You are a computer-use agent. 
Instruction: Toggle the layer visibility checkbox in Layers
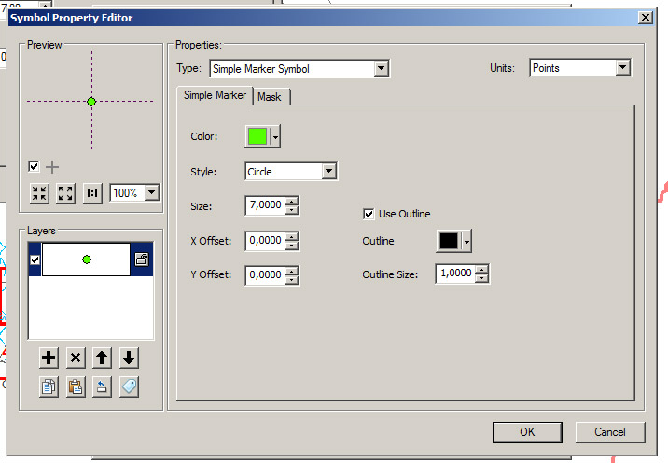[x=35, y=260]
